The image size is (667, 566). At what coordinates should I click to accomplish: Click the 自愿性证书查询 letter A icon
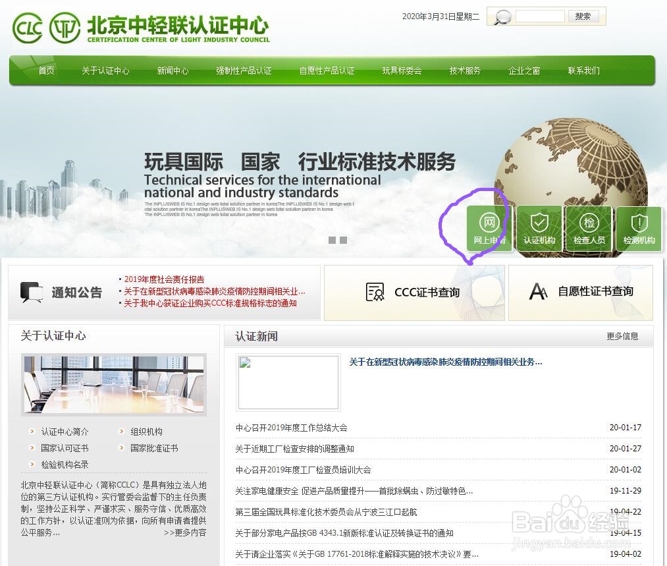click(538, 291)
